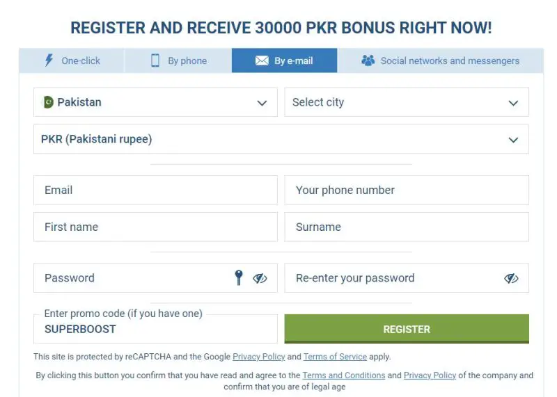This screenshot has width=557, height=397.
Task: Click the social networks people icon
Action: point(368,60)
